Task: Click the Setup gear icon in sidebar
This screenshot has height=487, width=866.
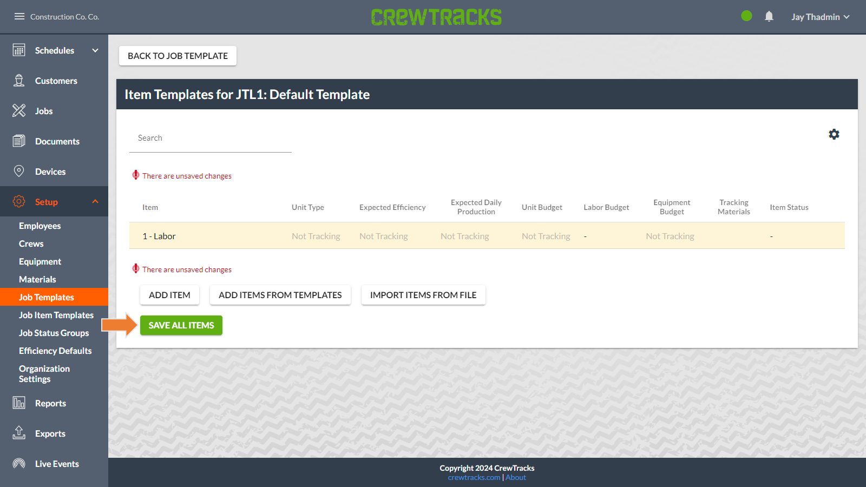Action: coord(19,202)
